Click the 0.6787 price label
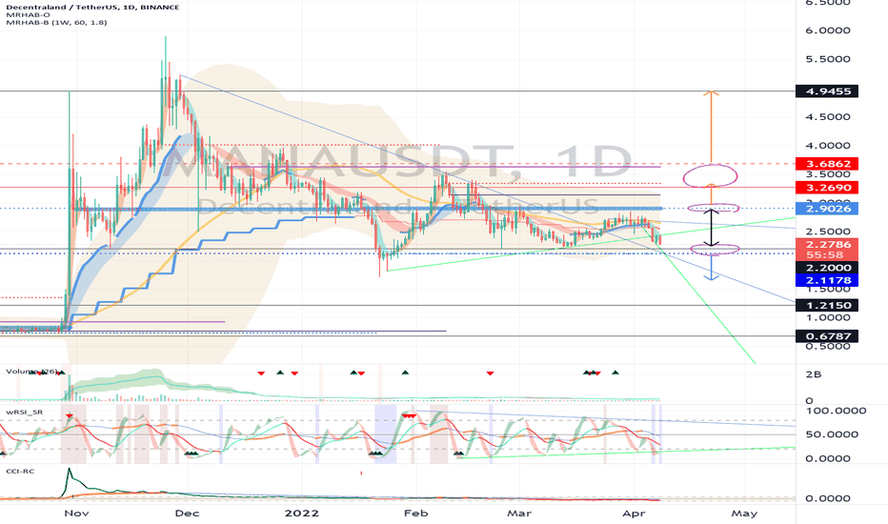This screenshot has height=524, width=888. point(827,336)
